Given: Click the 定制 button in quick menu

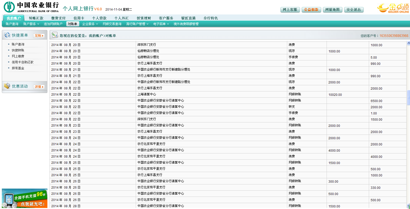Looking at the screenshot, I should pyautogui.click(x=39, y=36).
